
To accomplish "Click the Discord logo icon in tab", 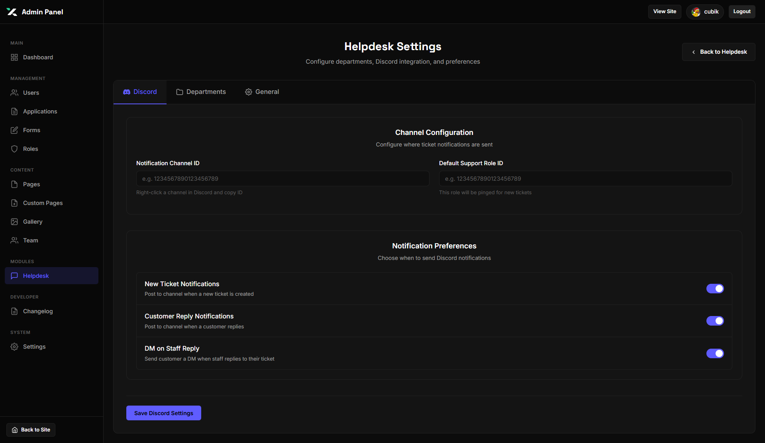I will pyautogui.click(x=127, y=92).
